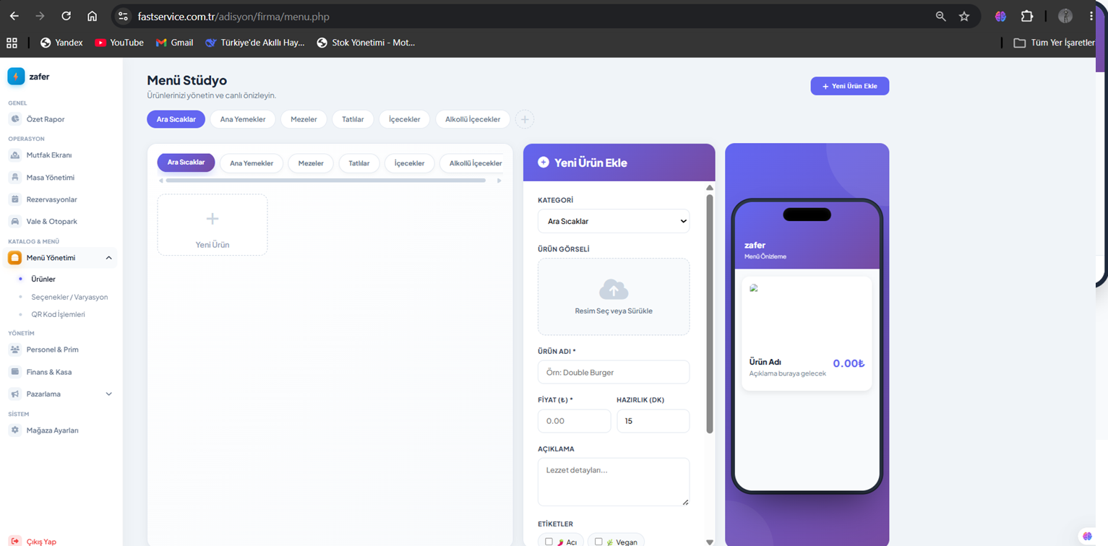Open Özet Rapor from sidebar icon

pos(14,119)
